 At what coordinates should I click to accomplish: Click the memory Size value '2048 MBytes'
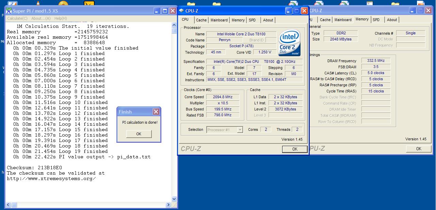tap(340, 39)
